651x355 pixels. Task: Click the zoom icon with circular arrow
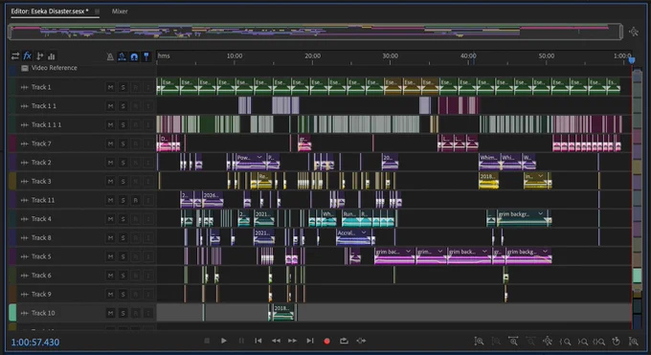coord(617,342)
